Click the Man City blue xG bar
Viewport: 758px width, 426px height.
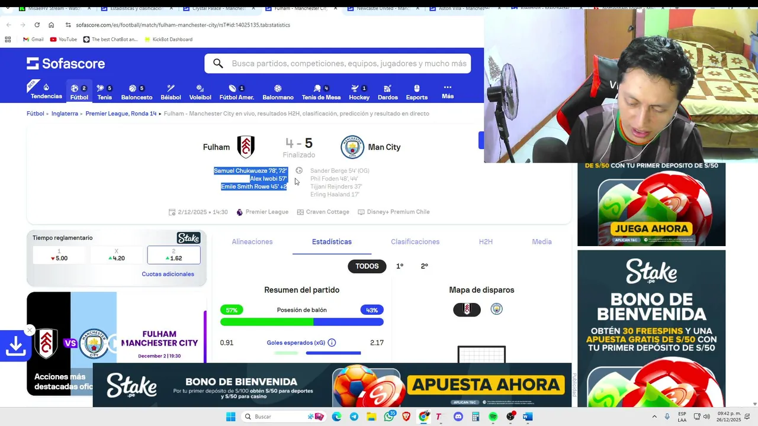click(x=333, y=353)
